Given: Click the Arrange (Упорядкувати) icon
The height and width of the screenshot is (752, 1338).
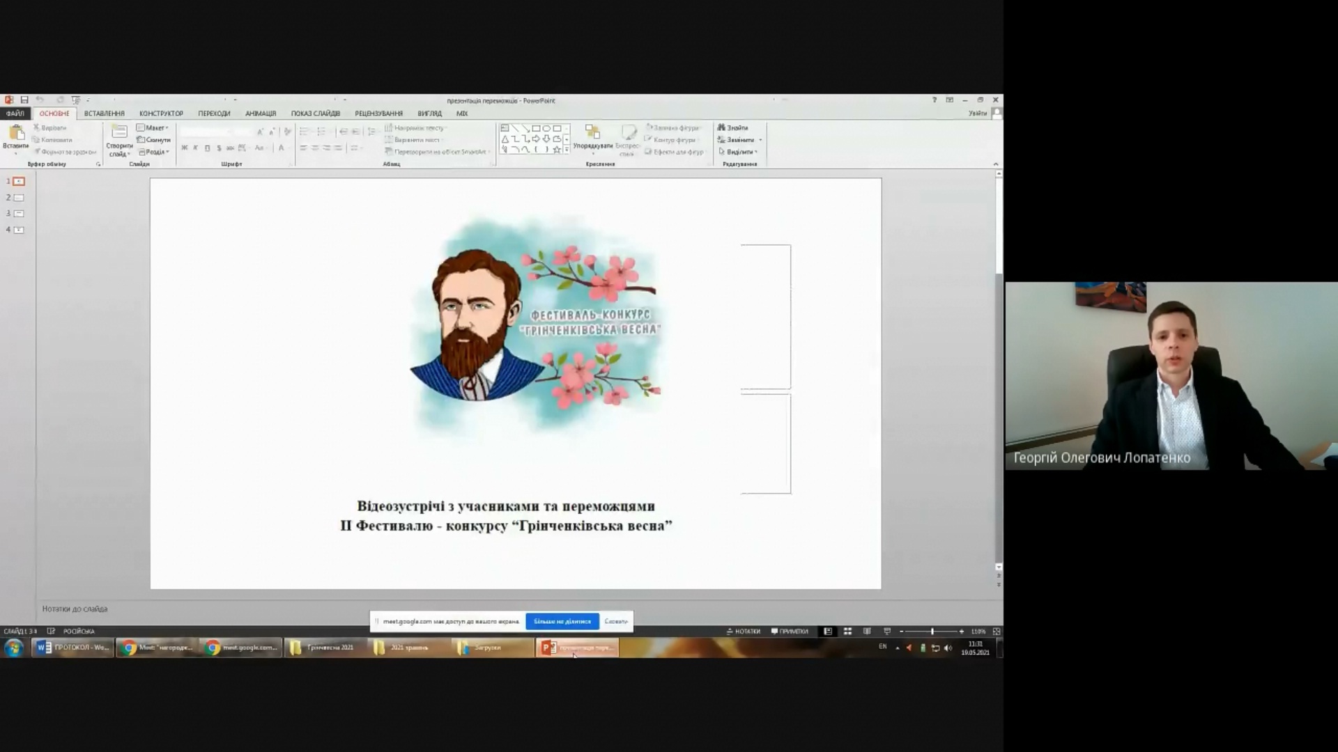Looking at the screenshot, I should pyautogui.click(x=592, y=132).
